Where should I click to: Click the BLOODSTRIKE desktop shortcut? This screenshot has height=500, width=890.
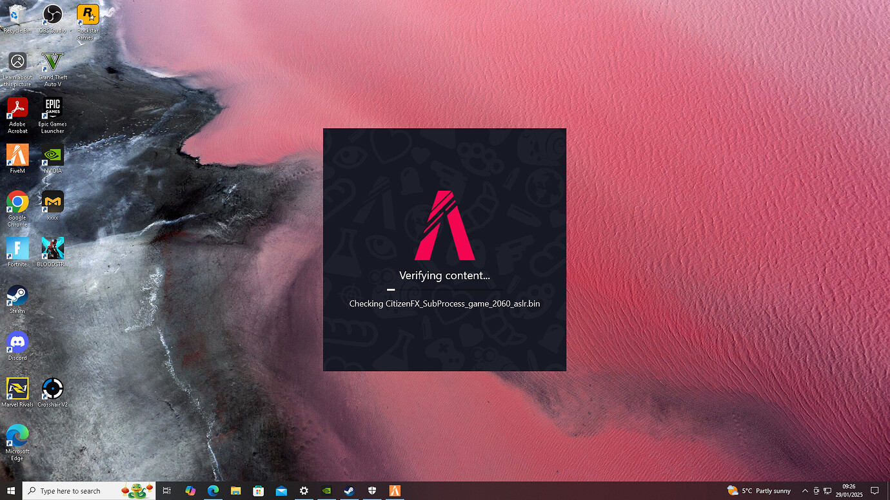(x=53, y=252)
